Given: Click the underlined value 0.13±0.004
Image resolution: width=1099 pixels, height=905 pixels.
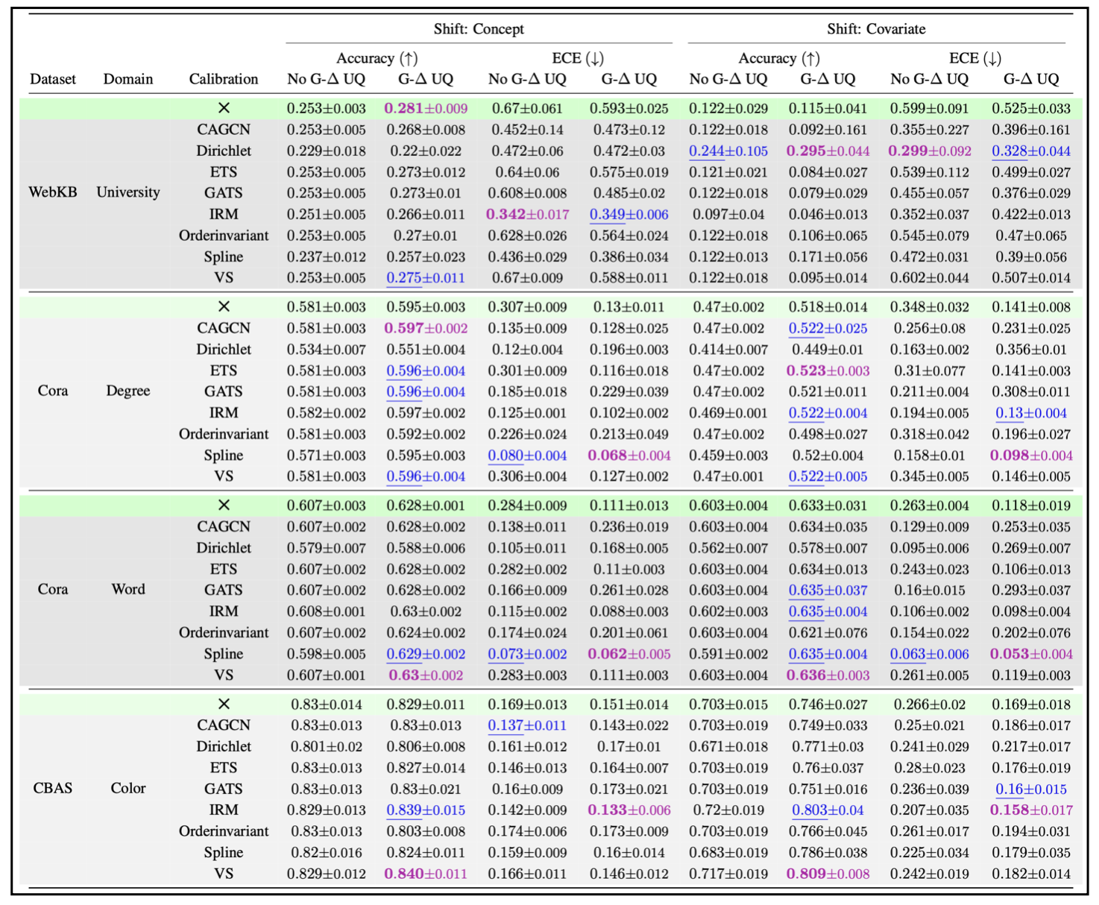Looking at the screenshot, I should [1031, 413].
